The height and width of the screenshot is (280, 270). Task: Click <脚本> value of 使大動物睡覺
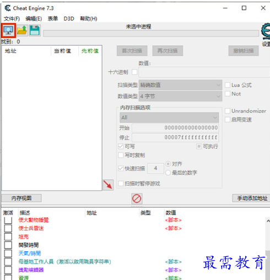(173, 220)
